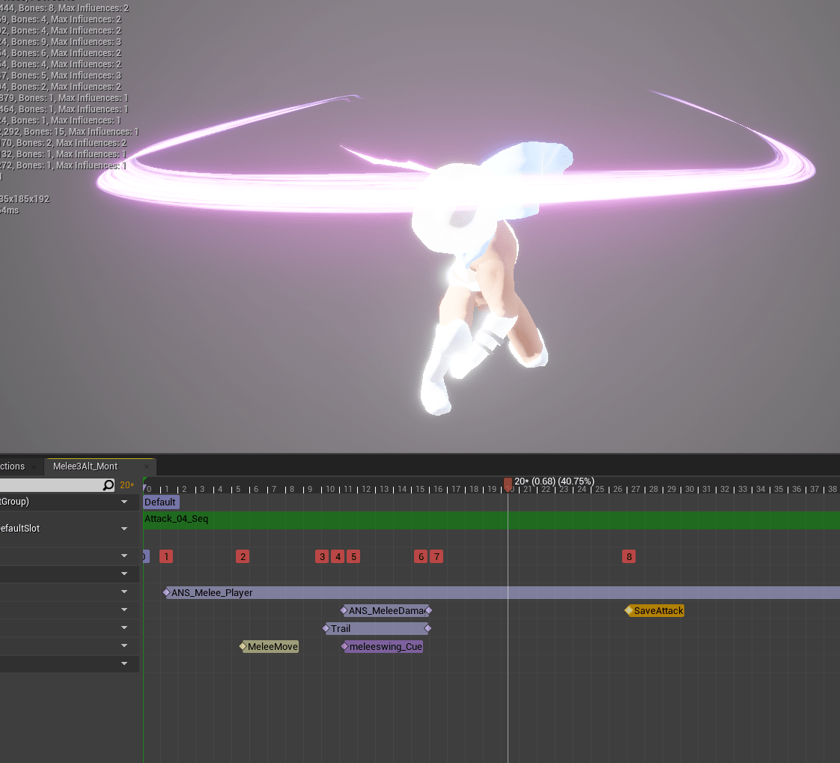Screen dimensions: 840x763
Task: Open the Group track dropdown arrow
Action: [x=124, y=502]
